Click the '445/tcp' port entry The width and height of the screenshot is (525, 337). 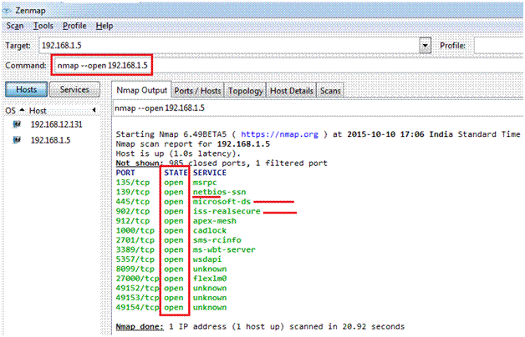133,202
